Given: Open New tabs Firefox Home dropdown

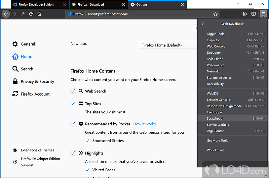Looking at the screenshot, I should (168, 45).
